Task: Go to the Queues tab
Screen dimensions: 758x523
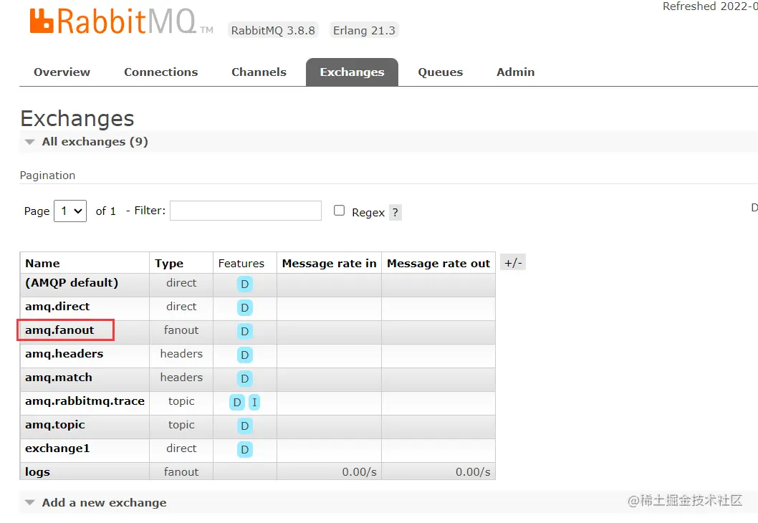Action: coord(441,72)
